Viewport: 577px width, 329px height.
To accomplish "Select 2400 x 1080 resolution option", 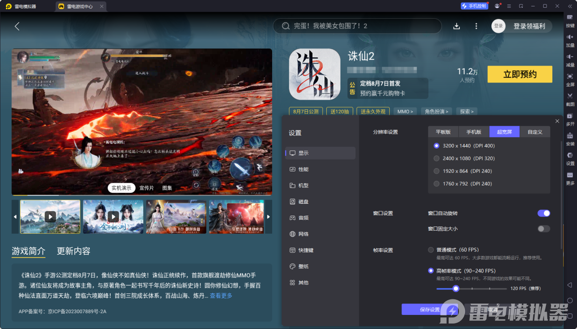I will 464,159.
